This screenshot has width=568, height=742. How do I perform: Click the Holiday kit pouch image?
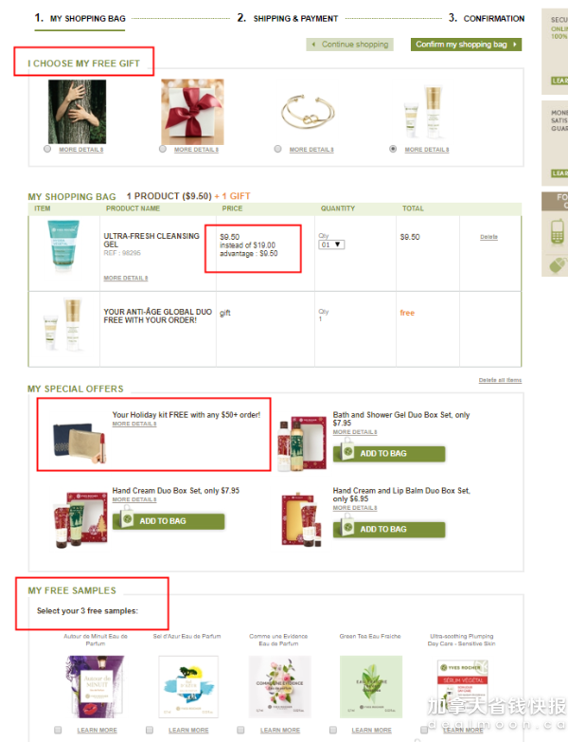(x=79, y=442)
